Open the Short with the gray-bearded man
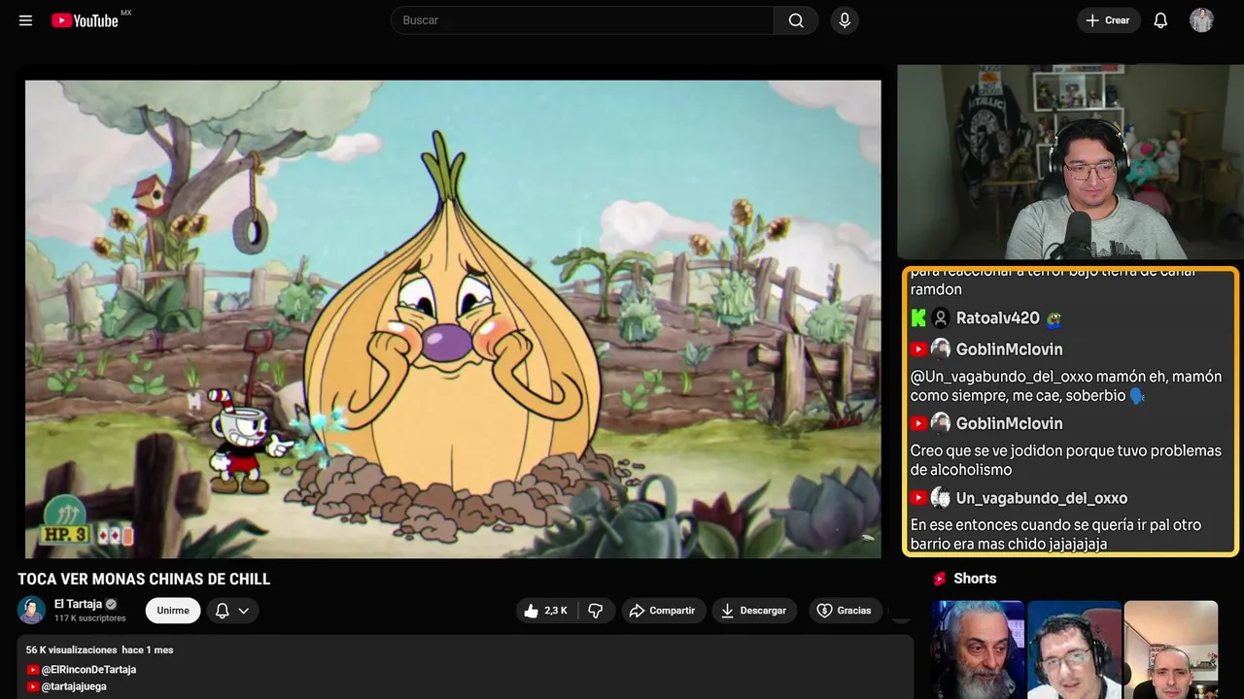 click(978, 649)
